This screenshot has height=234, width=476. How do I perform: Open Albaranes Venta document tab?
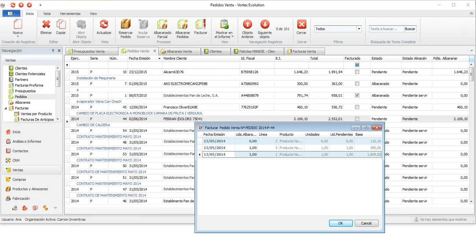180,51
